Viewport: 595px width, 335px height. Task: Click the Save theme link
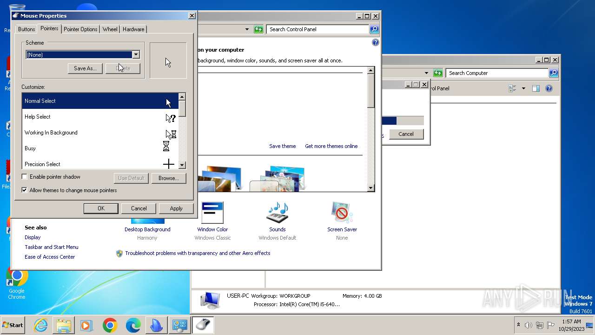click(x=283, y=146)
